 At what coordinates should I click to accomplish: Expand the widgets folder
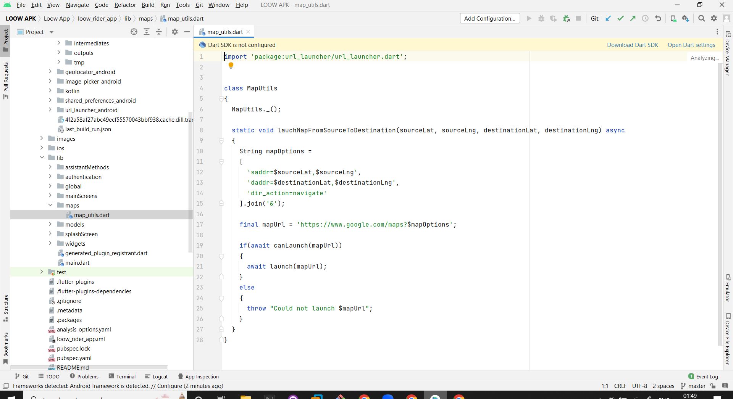pos(50,243)
